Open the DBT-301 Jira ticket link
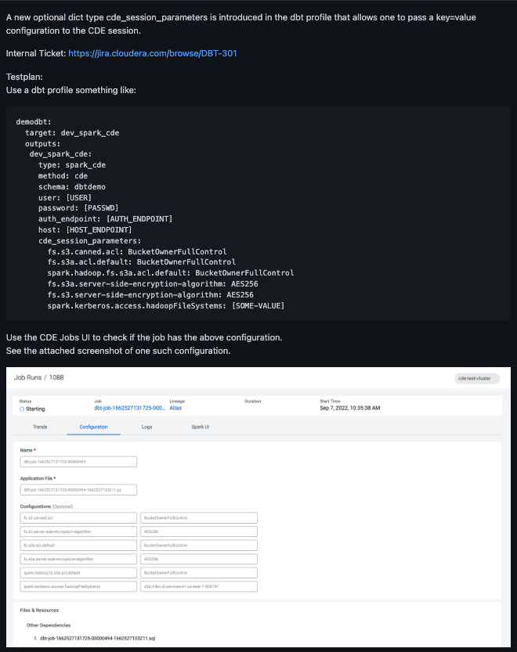Viewport: 517px width, 652px height. pos(153,53)
